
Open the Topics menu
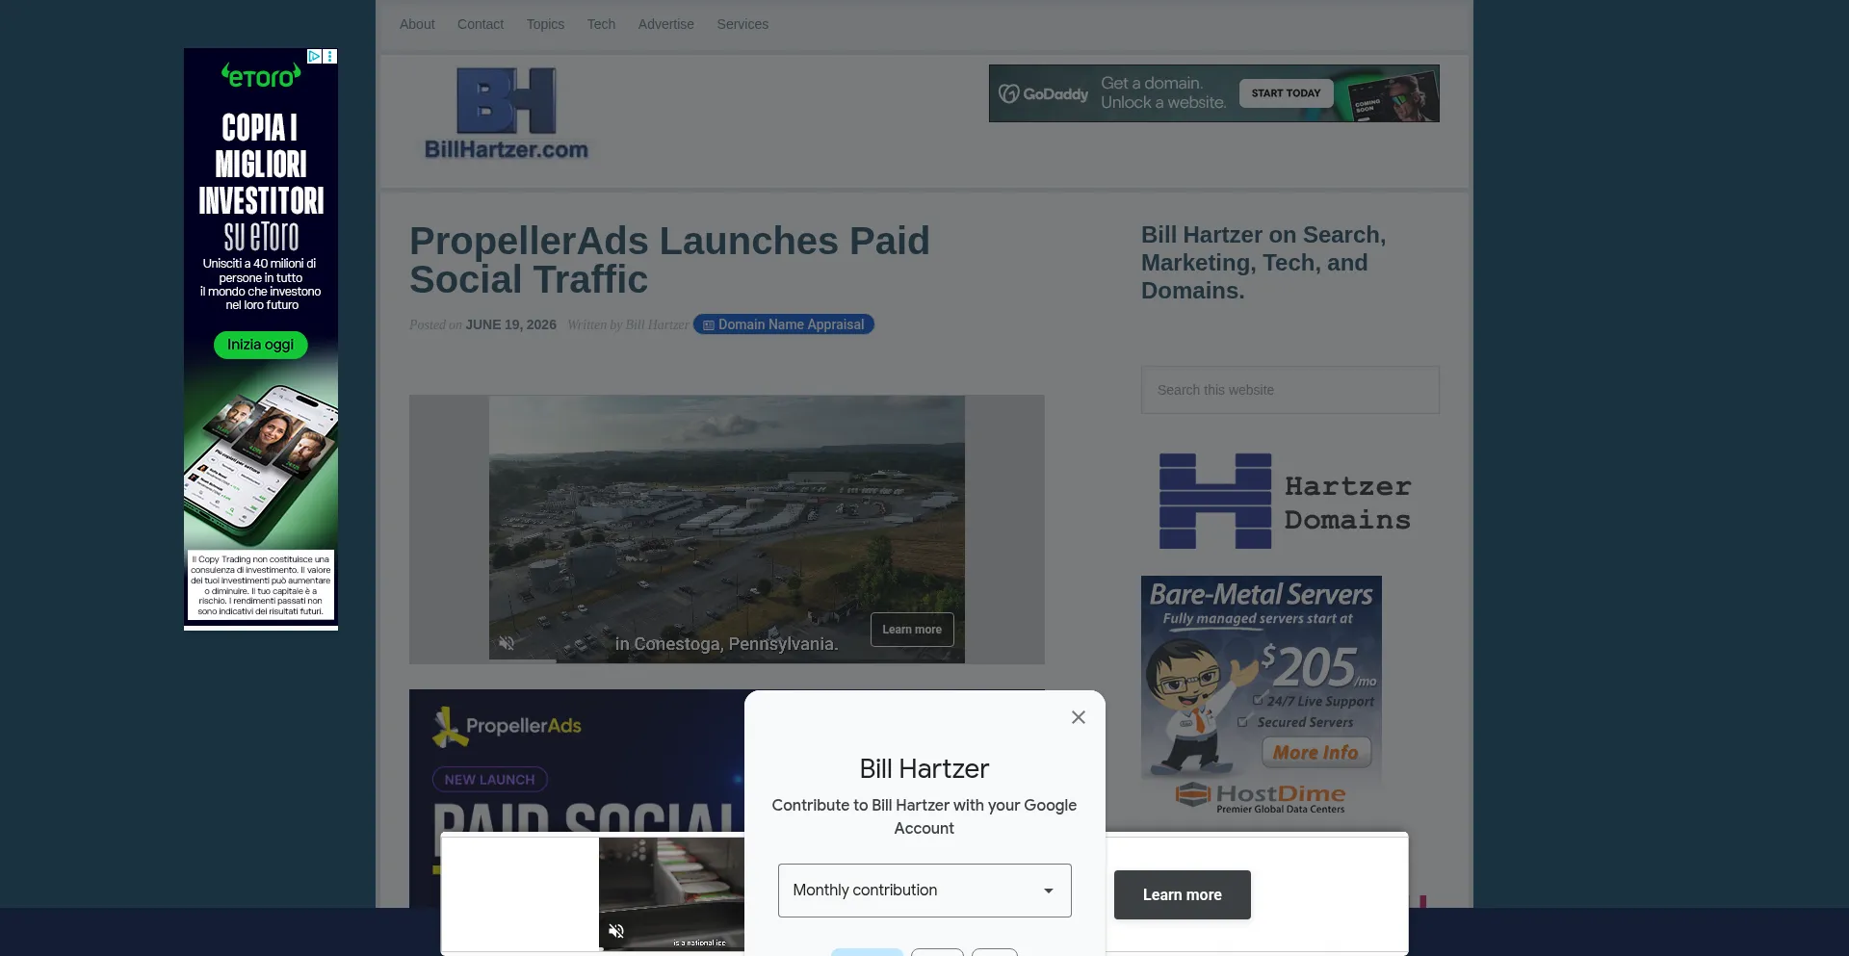click(x=545, y=24)
